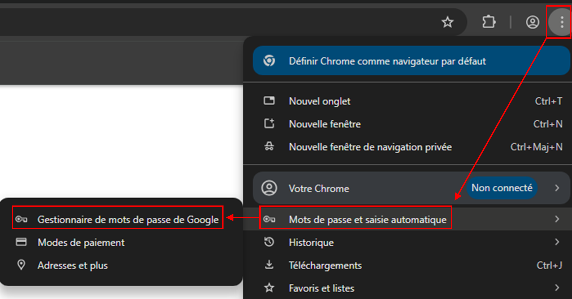The height and width of the screenshot is (299, 572).
Task: Open the profile avatar in toolbar
Action: coord(533,22)
